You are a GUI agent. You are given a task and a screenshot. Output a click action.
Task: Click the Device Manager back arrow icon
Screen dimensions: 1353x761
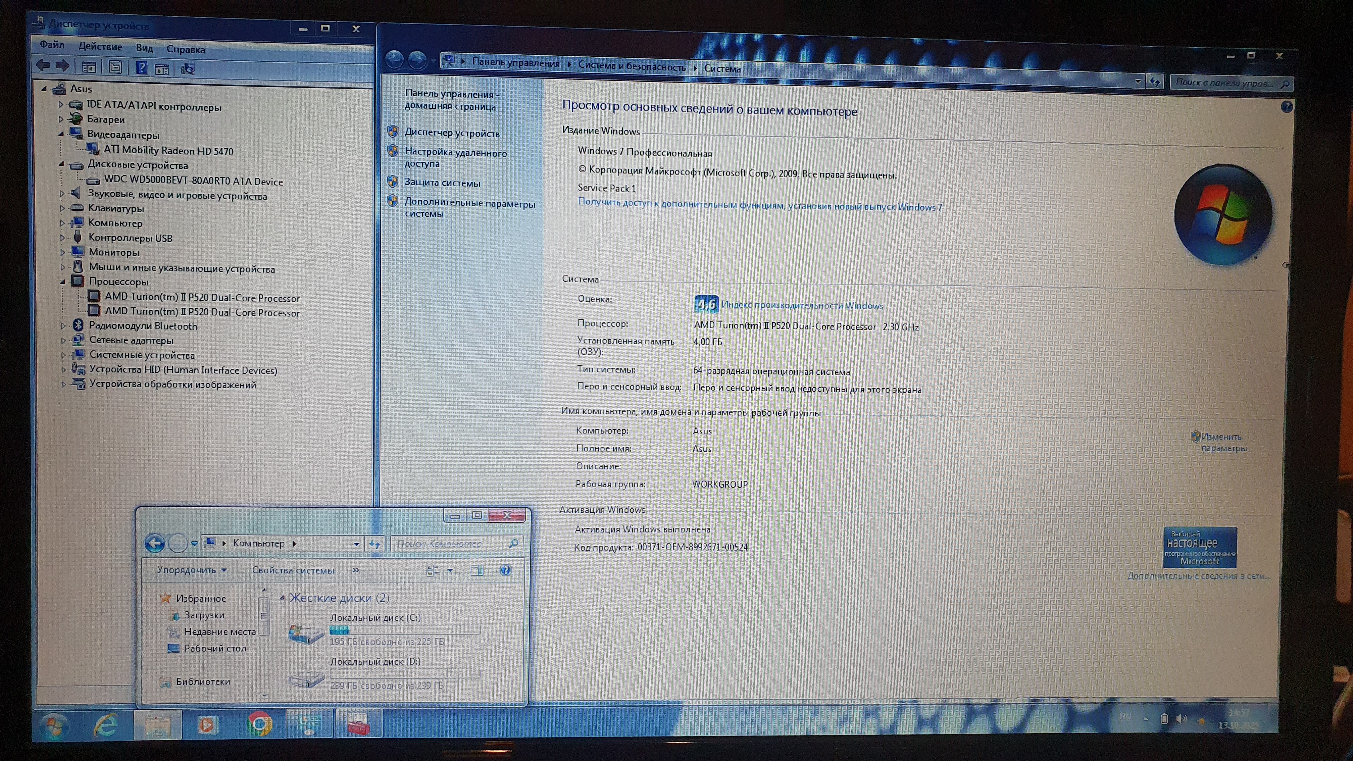pos(43,65)
